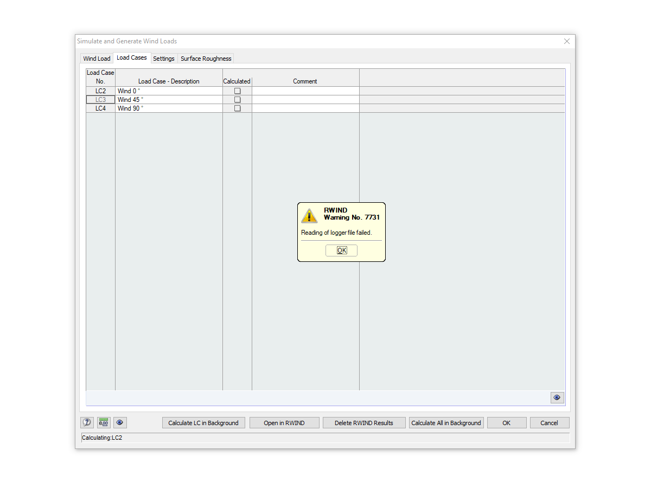This screenshot has width=651, height=488.
Task: Click Delete RWIND Results button
Action: [364, 423]
